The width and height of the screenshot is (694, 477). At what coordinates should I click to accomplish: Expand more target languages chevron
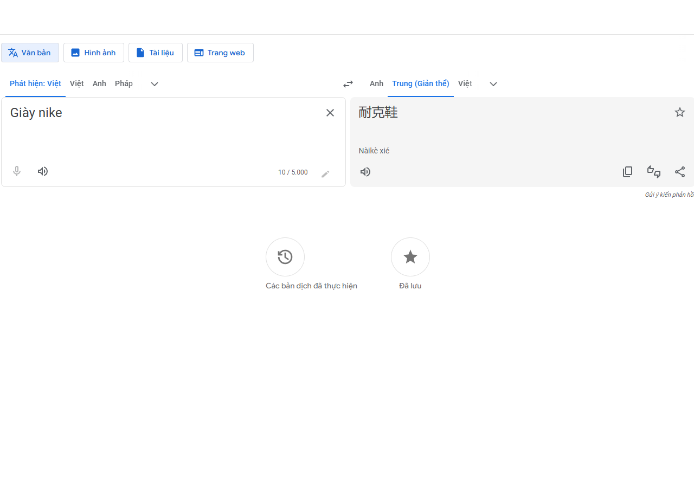coord(493,84)
